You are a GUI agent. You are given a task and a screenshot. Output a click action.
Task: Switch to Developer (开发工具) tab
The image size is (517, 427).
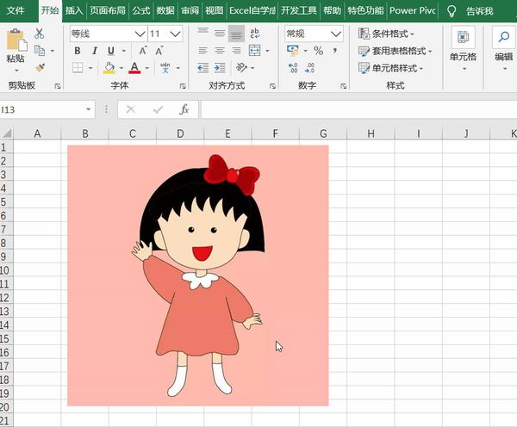pos(299,11)
